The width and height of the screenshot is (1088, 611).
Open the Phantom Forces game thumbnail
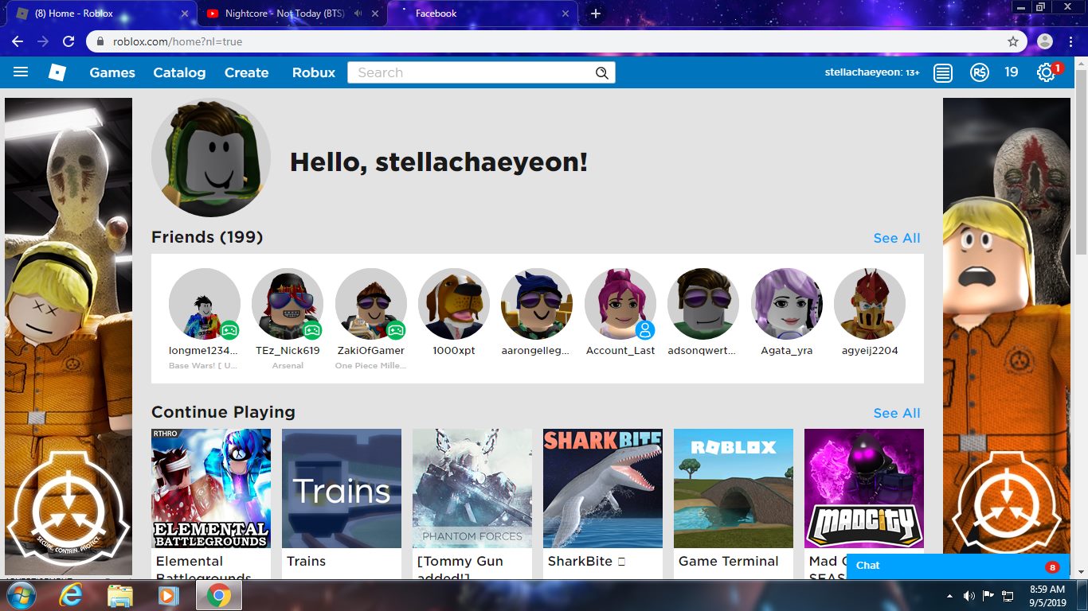472,488
